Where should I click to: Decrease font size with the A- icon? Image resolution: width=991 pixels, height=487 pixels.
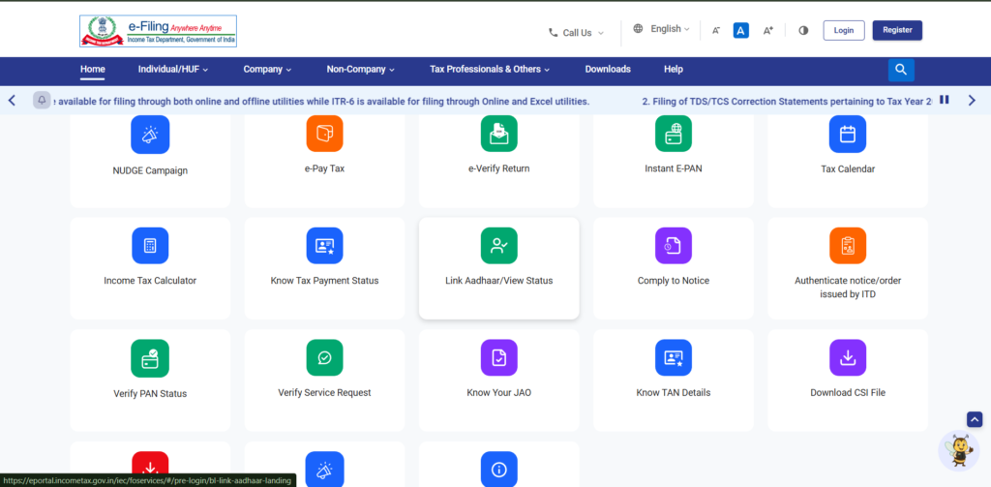click(716, 30)
